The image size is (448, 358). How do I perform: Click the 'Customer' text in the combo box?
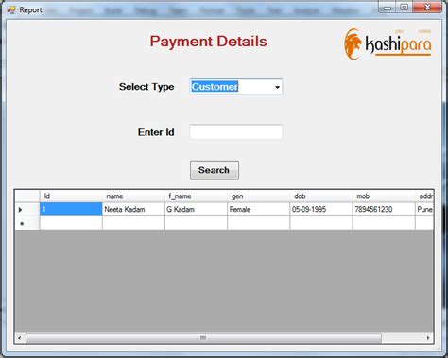coord(215,87)
